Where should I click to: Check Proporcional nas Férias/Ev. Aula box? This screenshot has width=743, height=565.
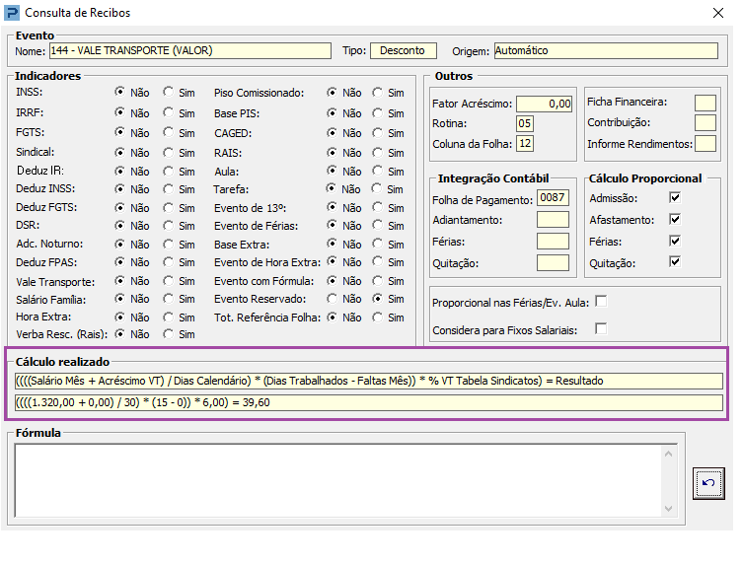pos(601,301)
